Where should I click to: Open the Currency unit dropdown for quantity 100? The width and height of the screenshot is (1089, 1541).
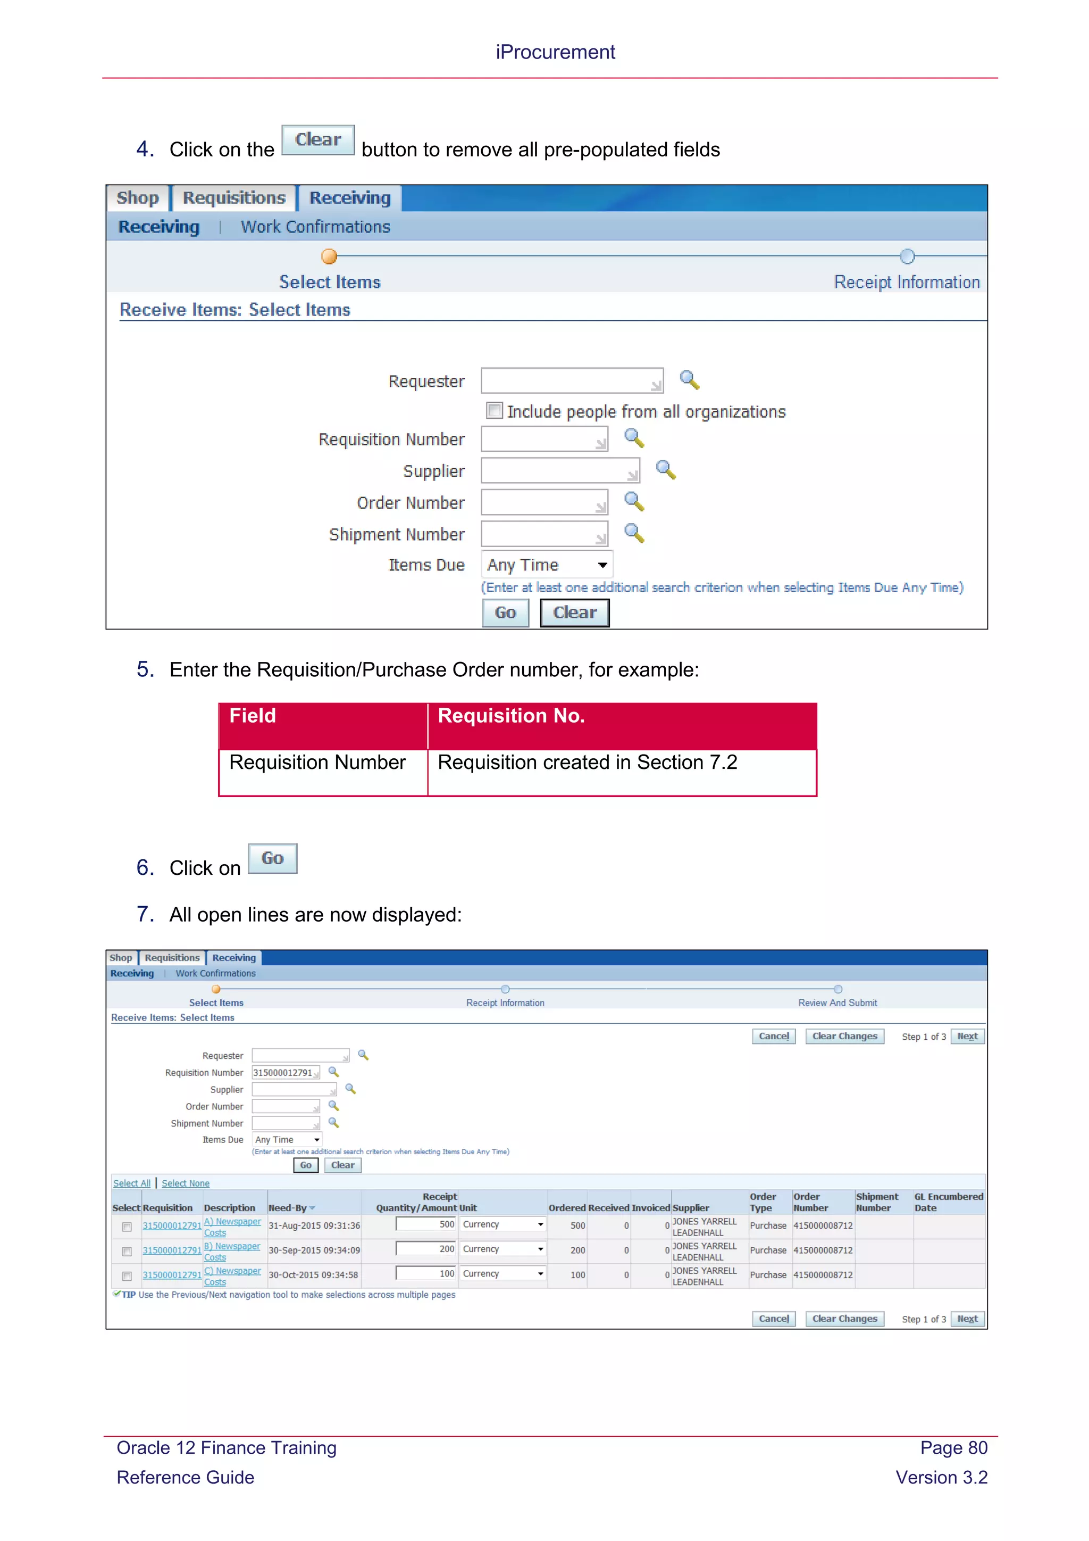503,1273
